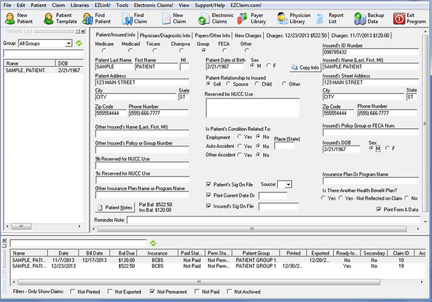Switch to Payers/Other Info tab

point(212,36)
